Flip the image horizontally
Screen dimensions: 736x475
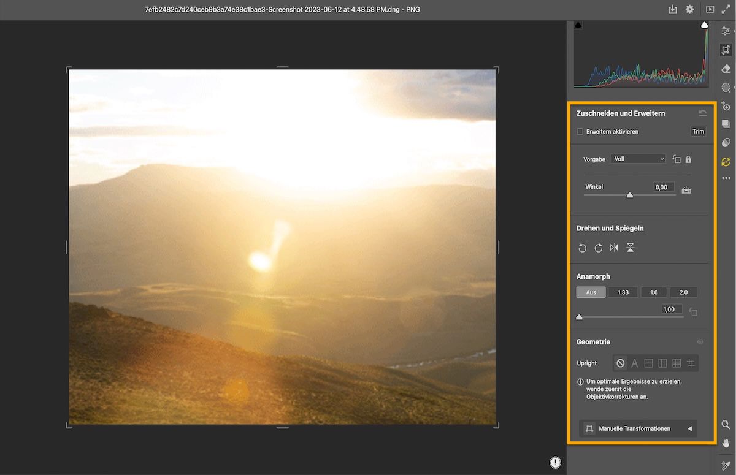(614, 248)
